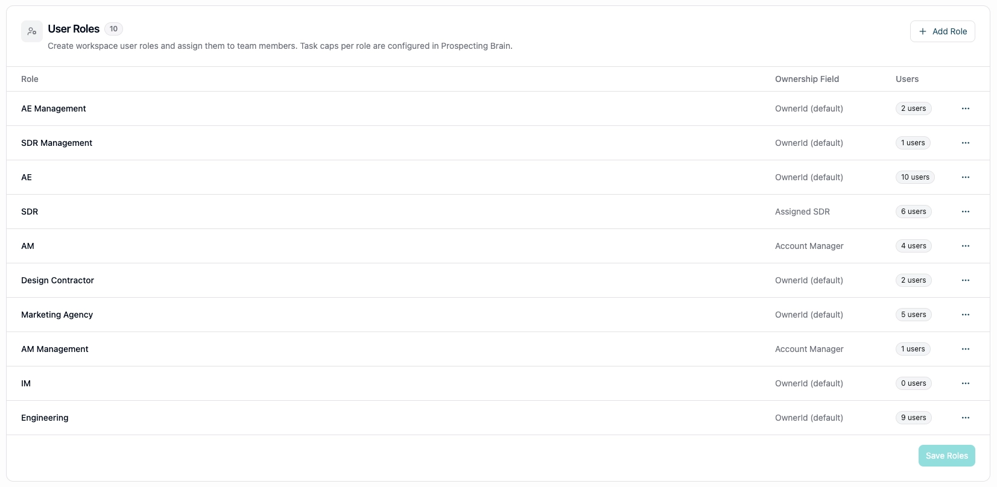Click the 0 users badge for IM
Image resolution: width=997 pixels, height=487 pixels.
coord(913,383)
